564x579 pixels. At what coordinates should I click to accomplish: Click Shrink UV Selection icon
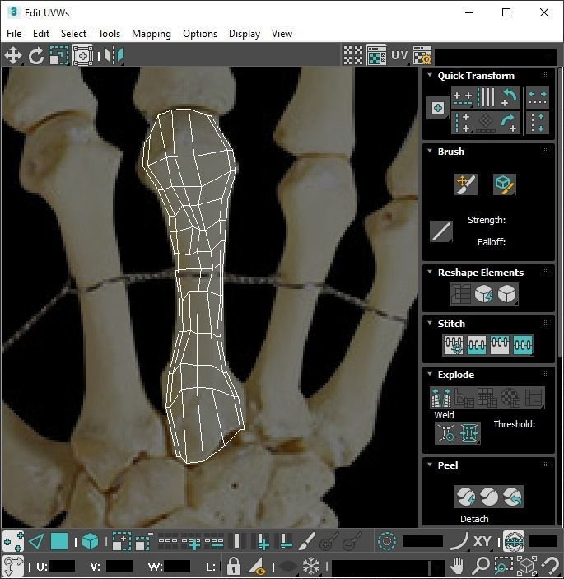[144, 542]
